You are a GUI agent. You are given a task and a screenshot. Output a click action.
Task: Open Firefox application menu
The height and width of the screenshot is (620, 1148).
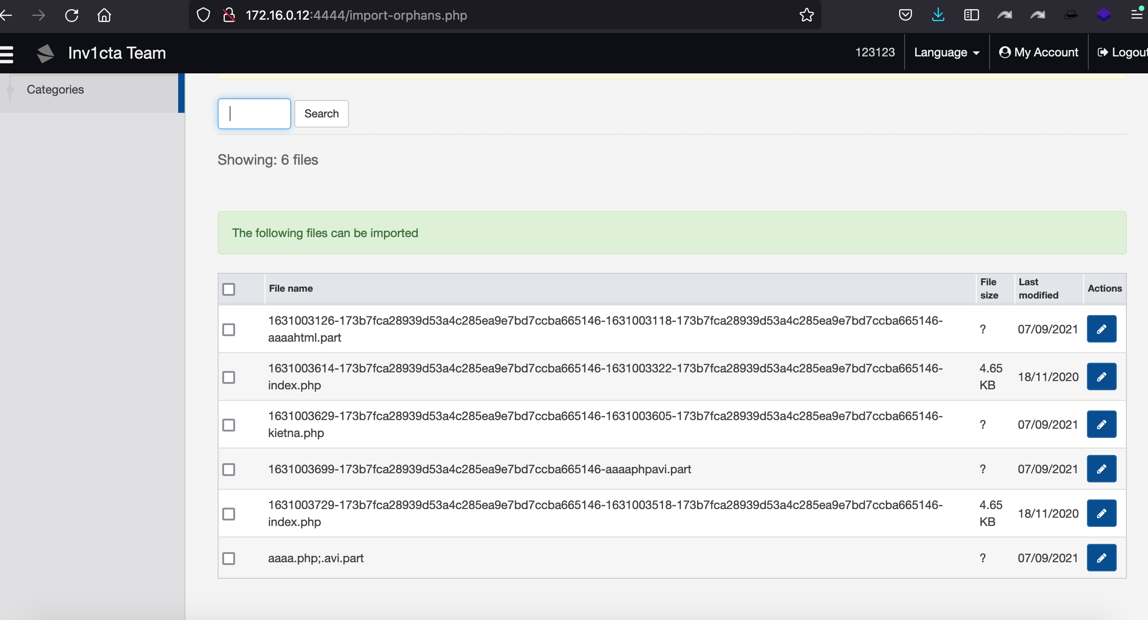pyautogui.click(x=1137, y=15)
